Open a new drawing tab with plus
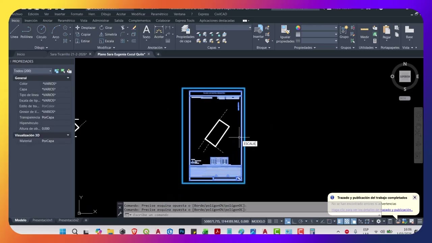This screenshot has height=243, width=432. click(x=158, y=54)
